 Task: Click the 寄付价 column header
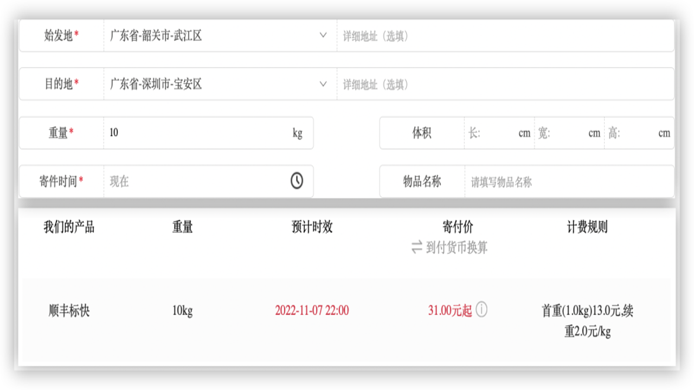(x=458, y=227)
